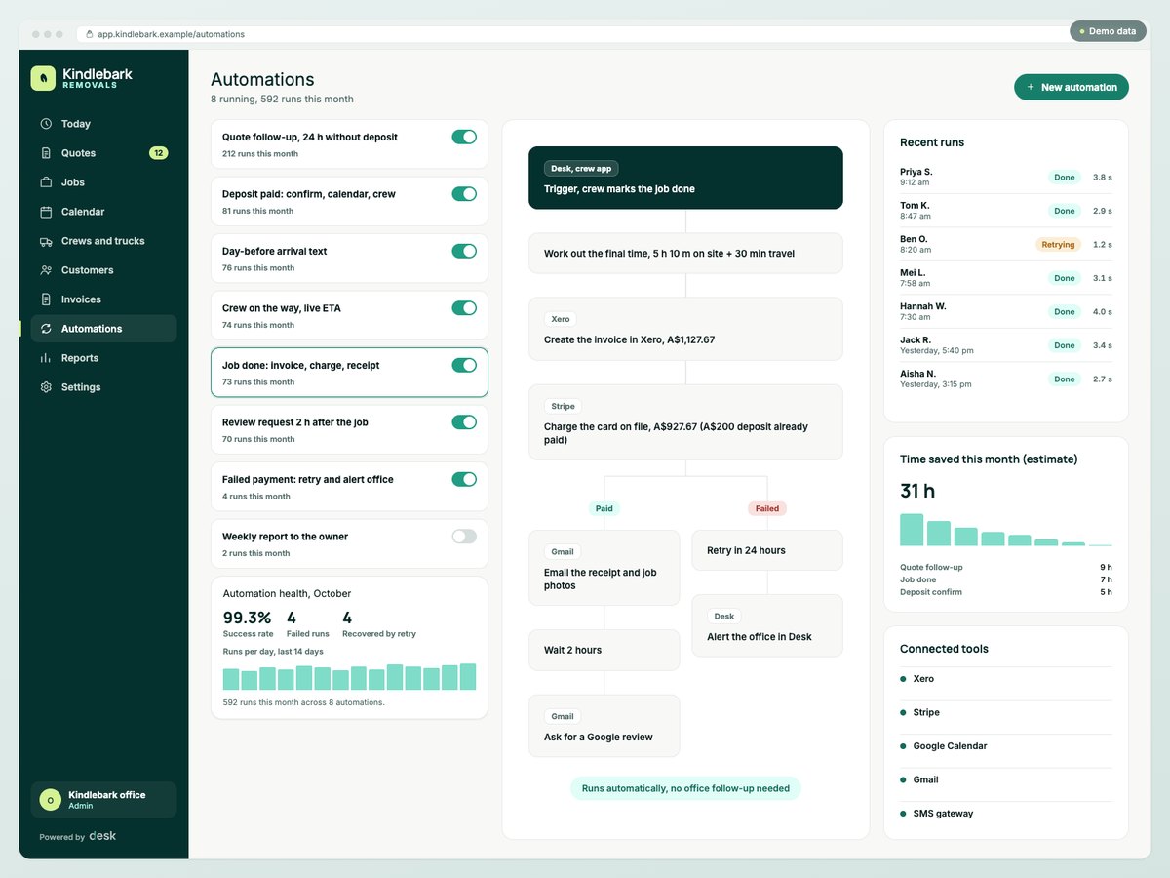Click Xero in Connected tools
Viewport: 1170px width, 878px height.
coord(1005,679)
